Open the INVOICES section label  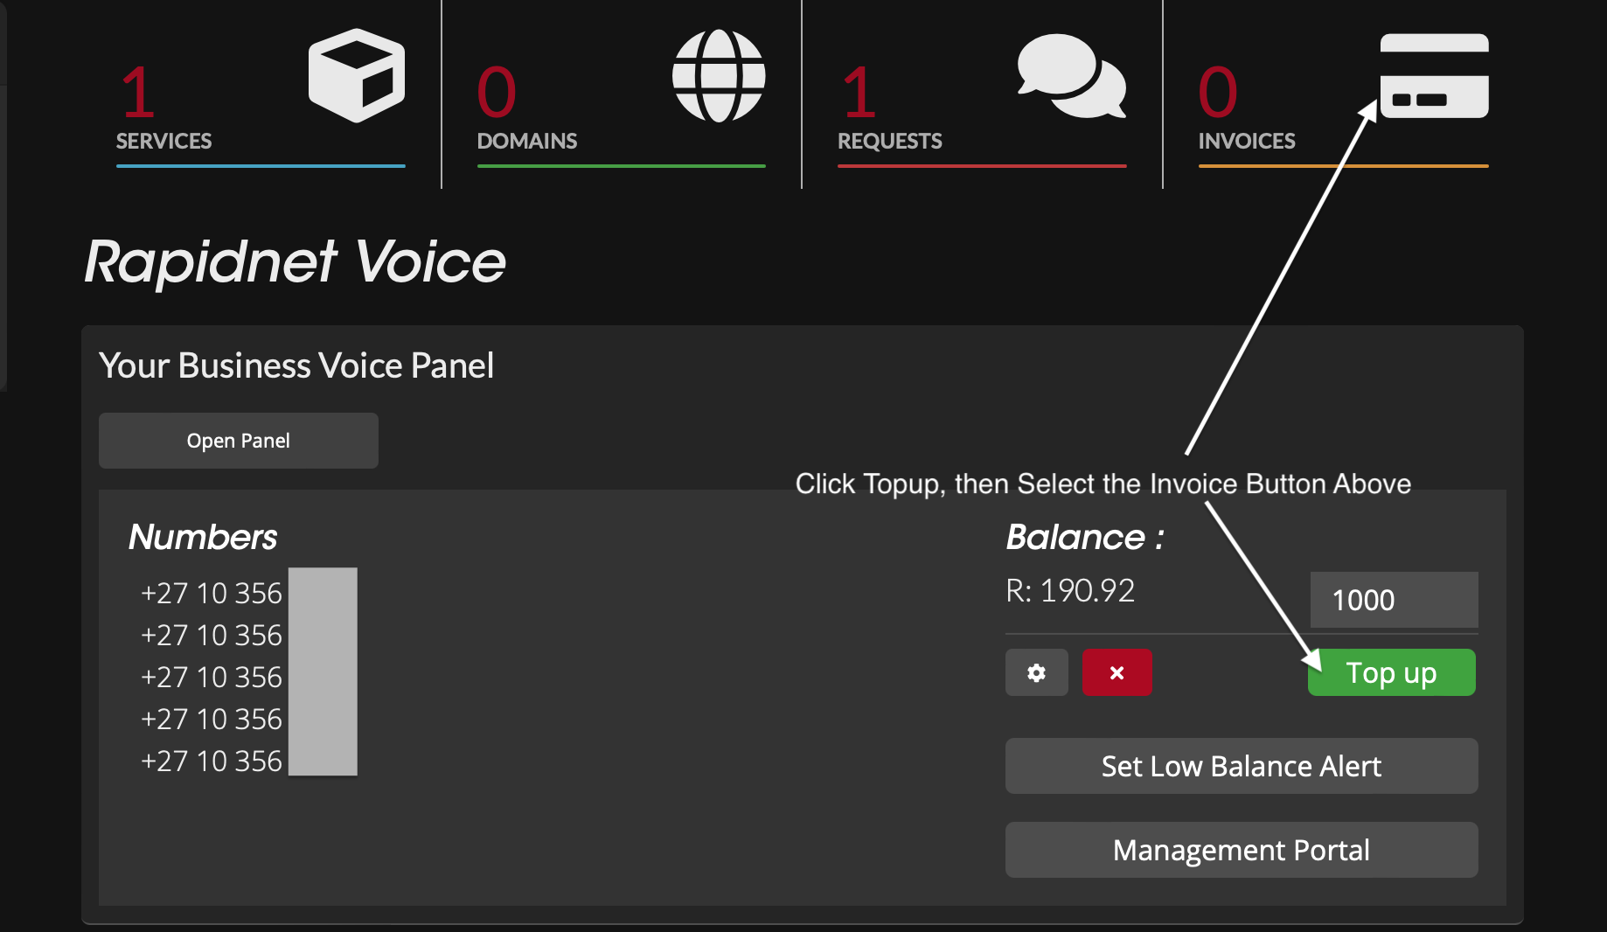pos(1247,141)
